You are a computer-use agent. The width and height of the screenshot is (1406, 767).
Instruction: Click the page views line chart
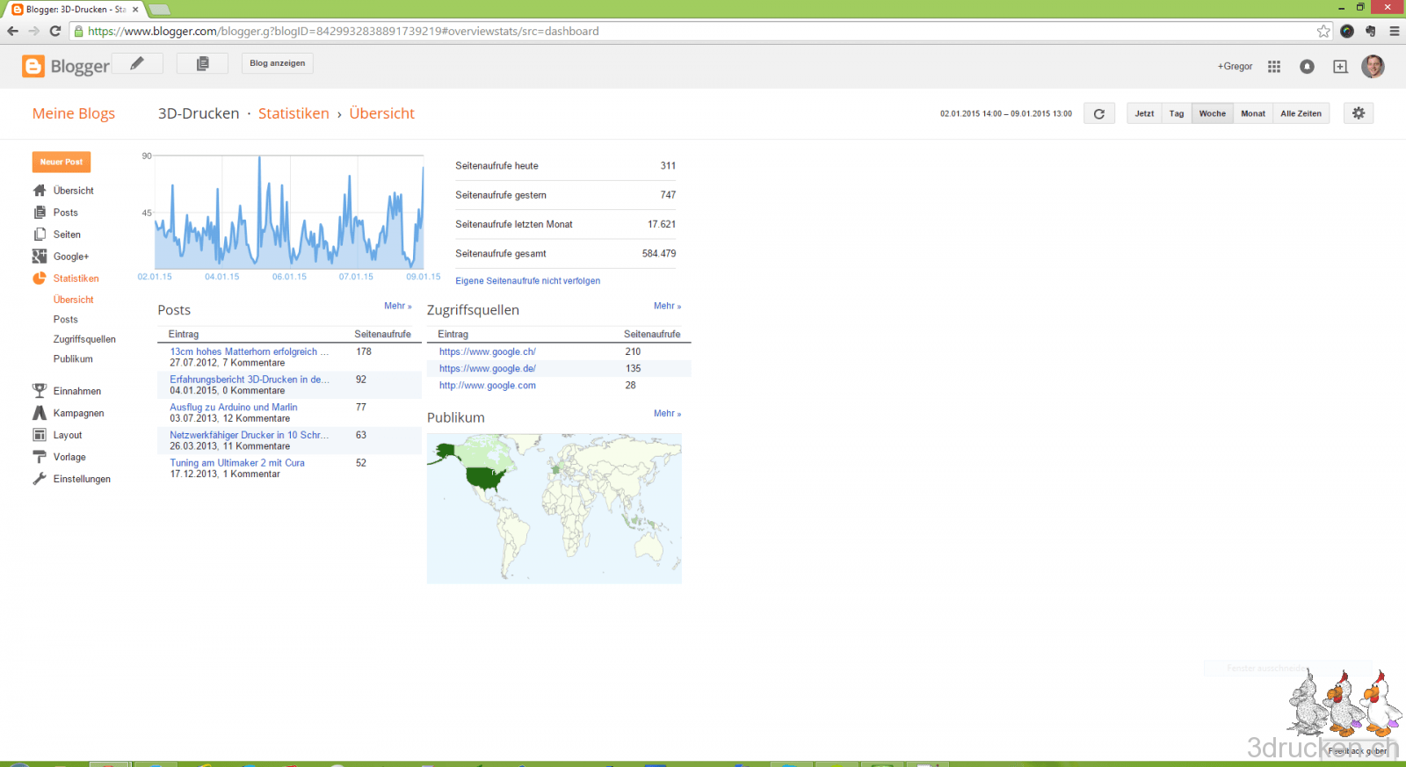pos(289,213)
